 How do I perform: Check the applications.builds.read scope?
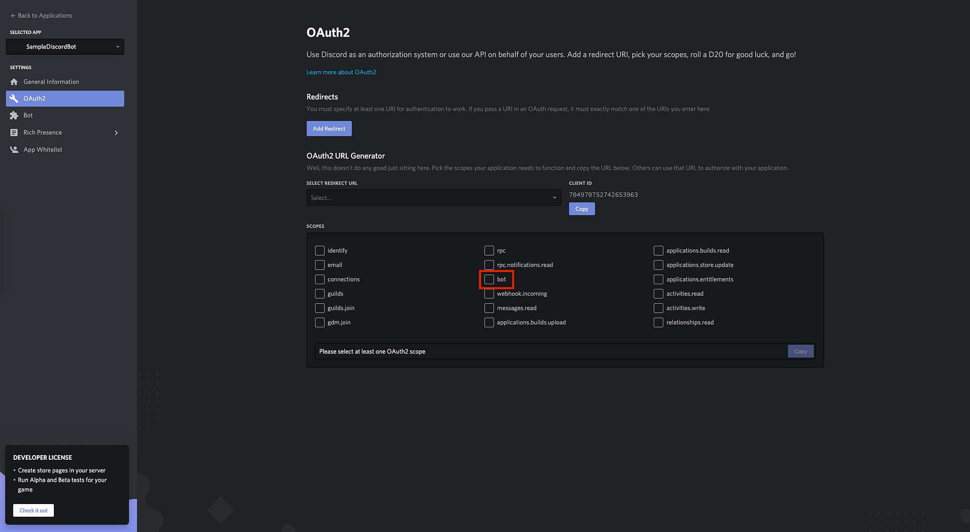point(659,250)
